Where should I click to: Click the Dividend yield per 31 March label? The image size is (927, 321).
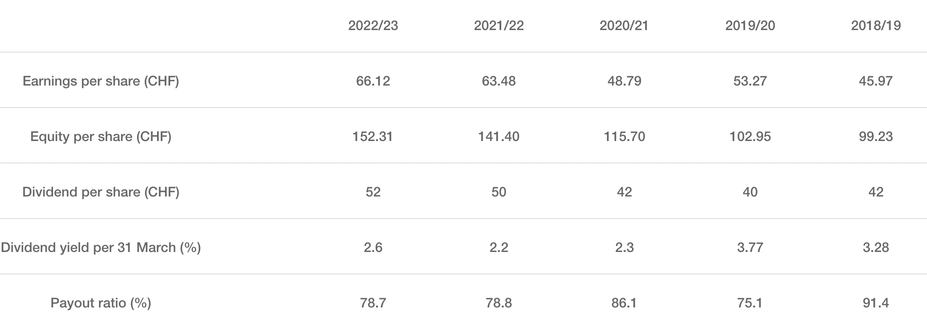tap(101, 247)
